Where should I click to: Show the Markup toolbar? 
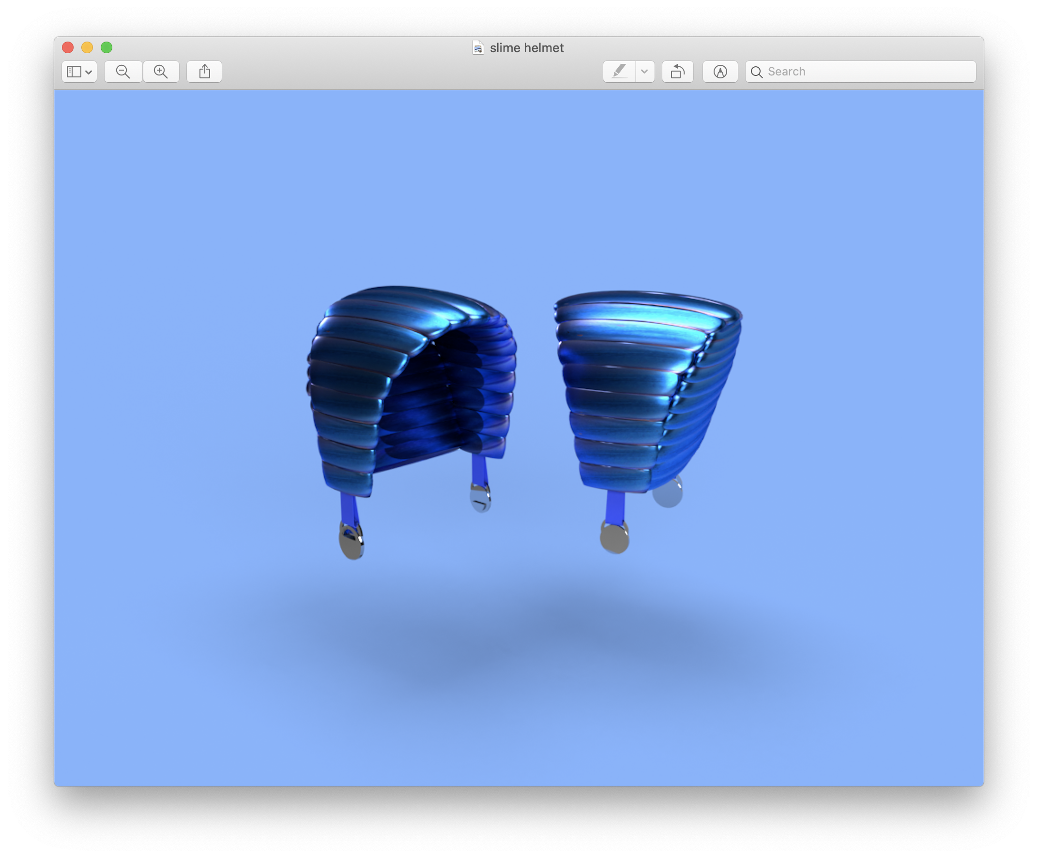click(x=720, y=72)
